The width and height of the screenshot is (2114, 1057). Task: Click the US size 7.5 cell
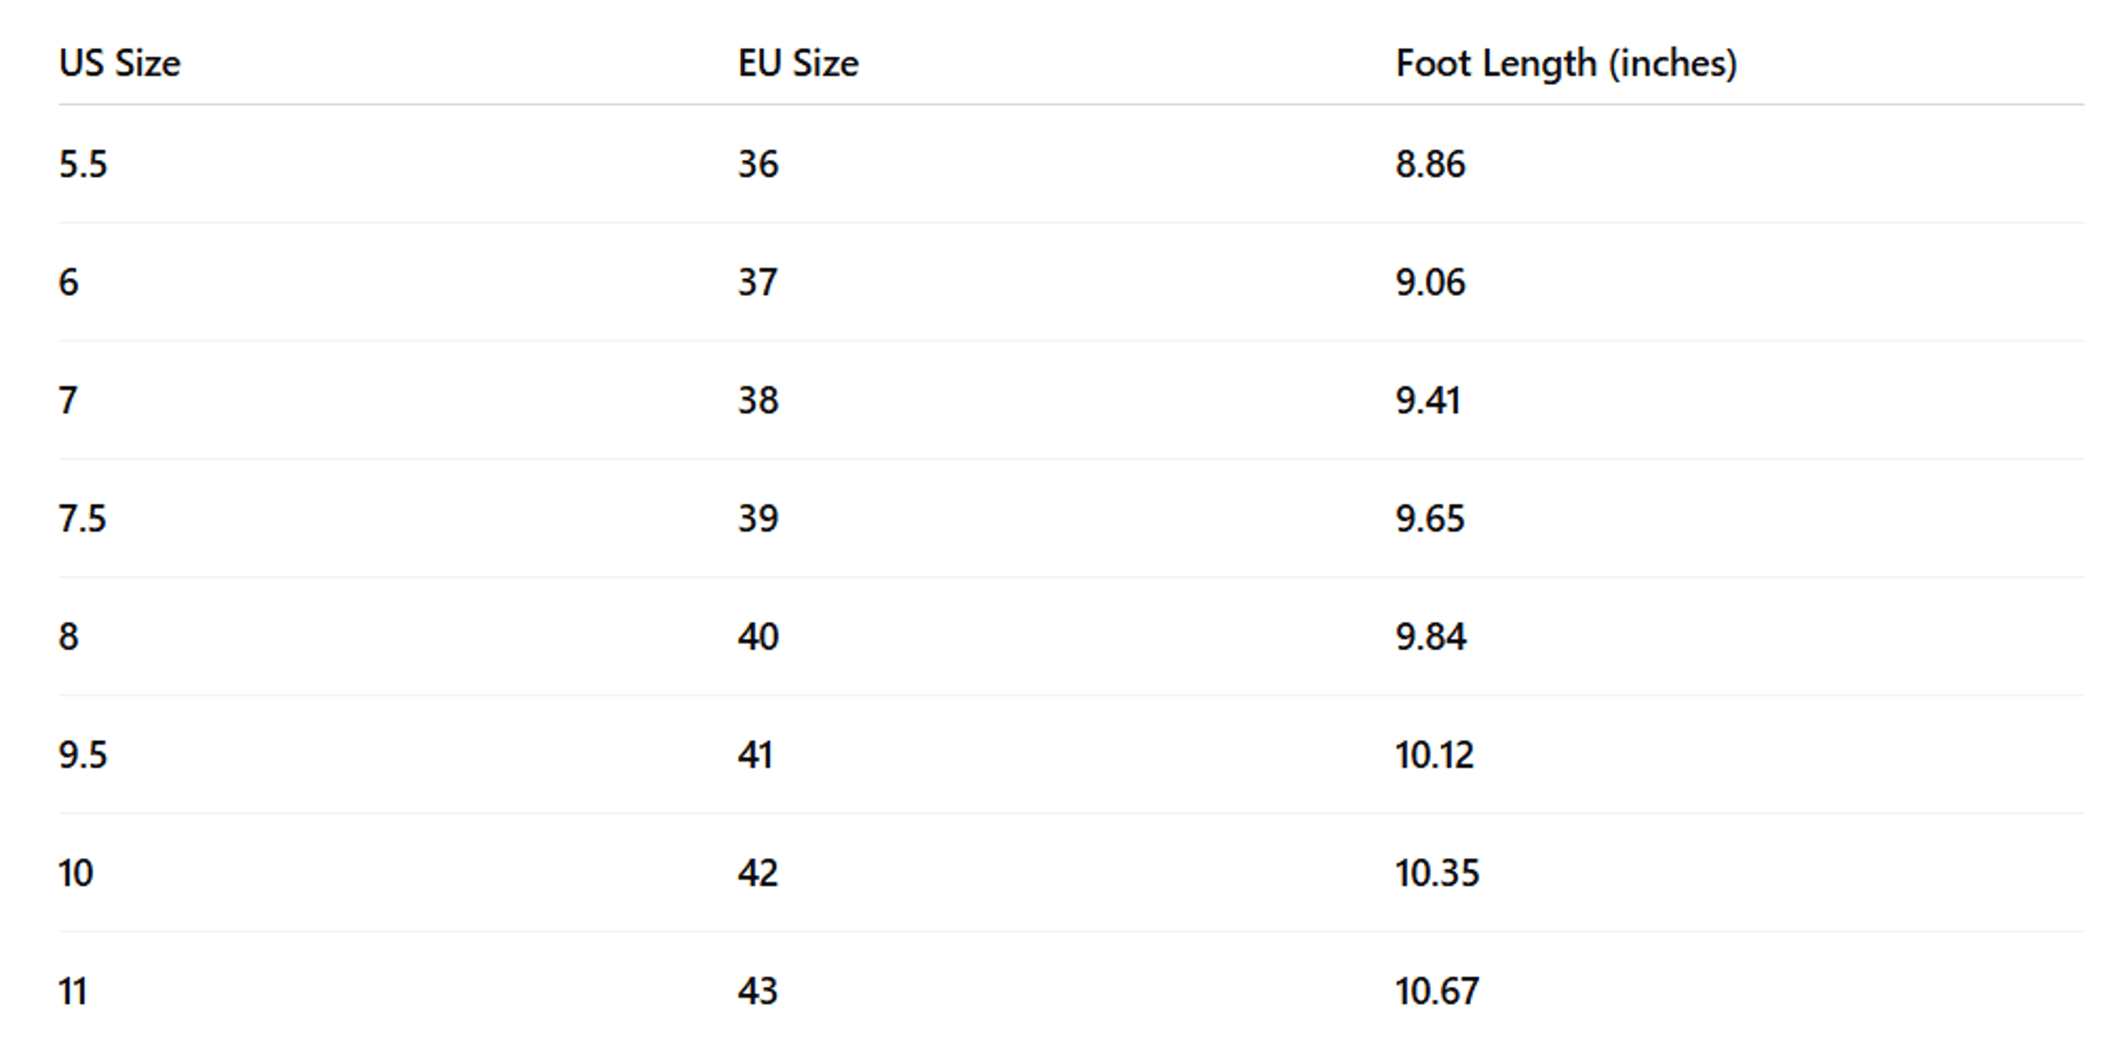coord(83,519)
